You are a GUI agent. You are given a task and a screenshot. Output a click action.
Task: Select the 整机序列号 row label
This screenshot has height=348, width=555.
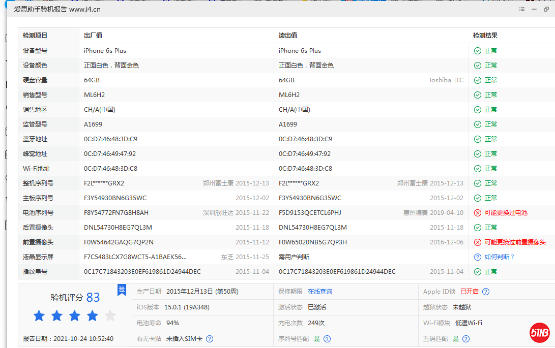(x=38, y=183)
